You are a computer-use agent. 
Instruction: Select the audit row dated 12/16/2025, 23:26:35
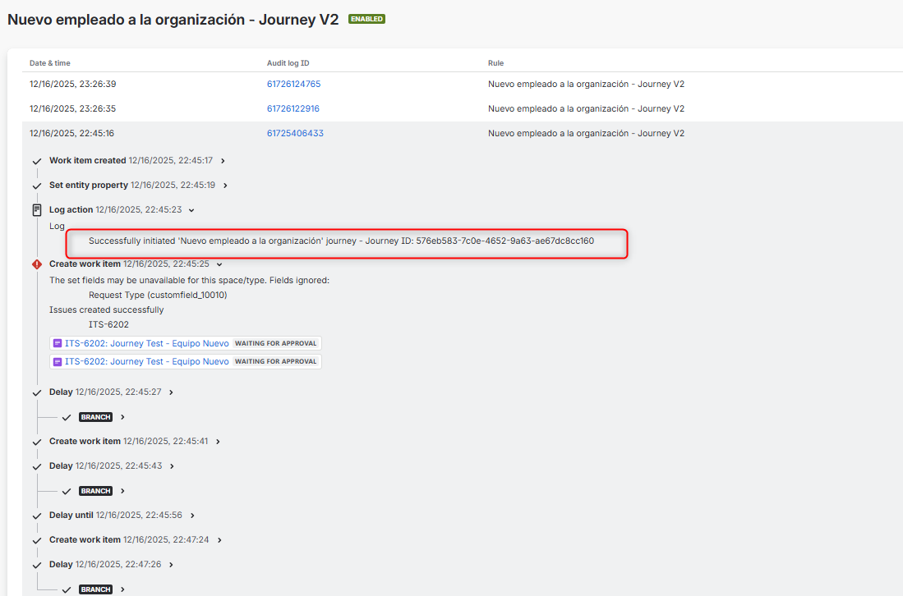(452, 108)
